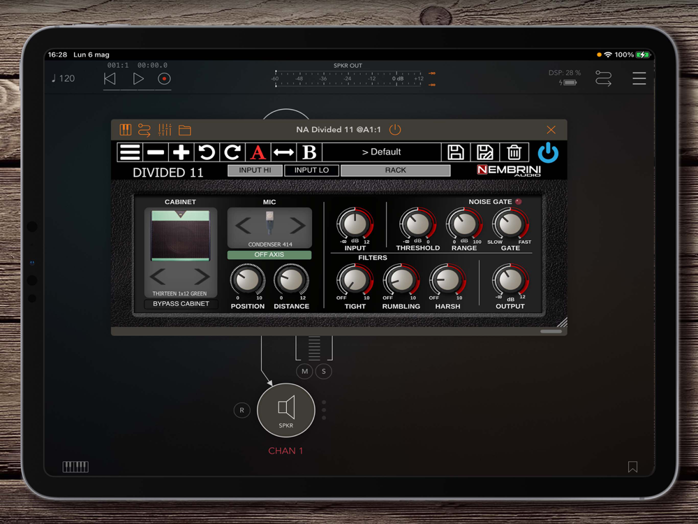Toggle the orange power icon beside title
Image resolution: width=698 pixels, height=524 pixels.
(x=395, y=130)
